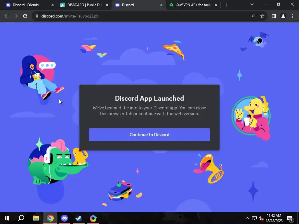Open the network status tray icon

(x=254, y=218)
